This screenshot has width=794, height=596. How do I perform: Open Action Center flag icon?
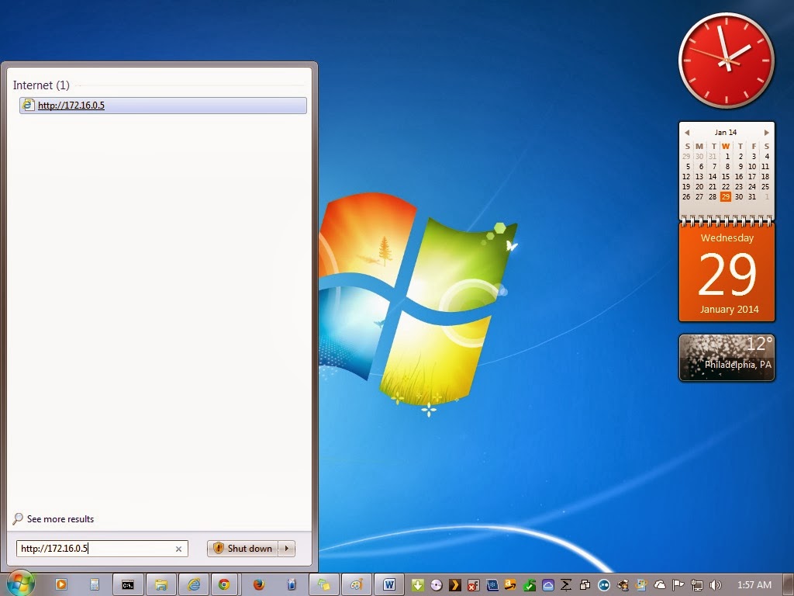678,585
